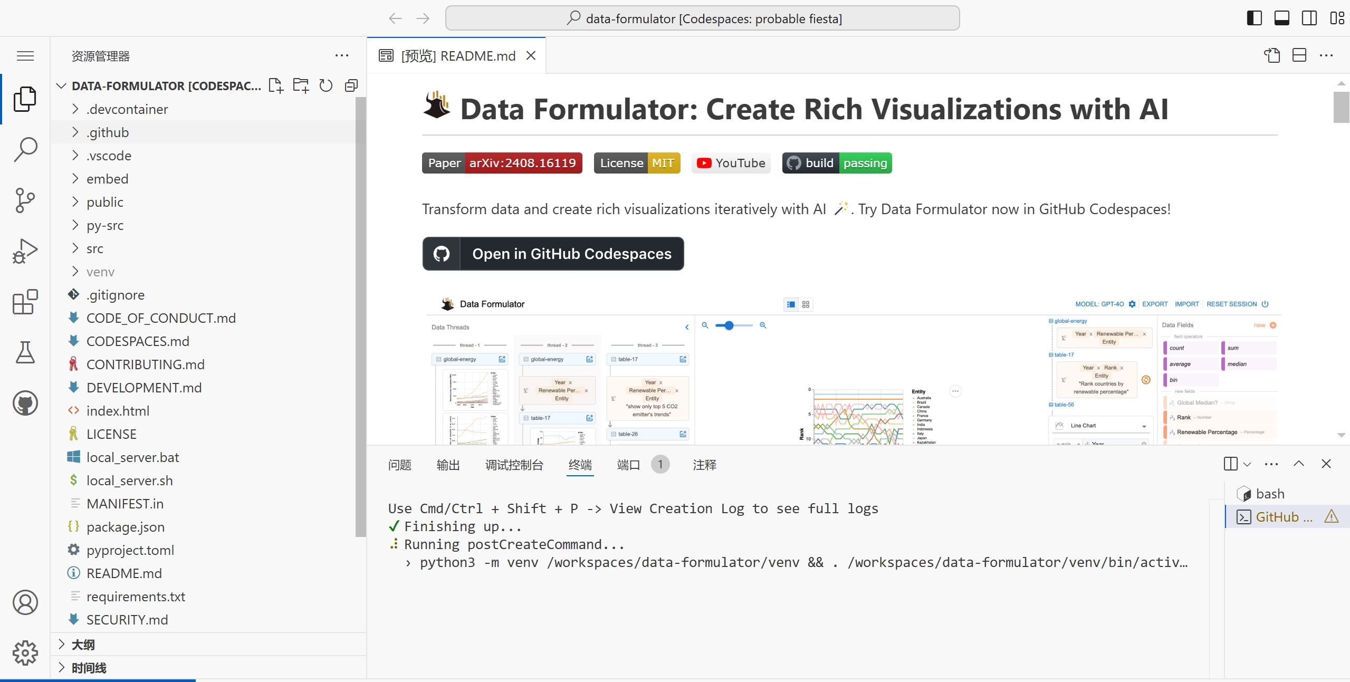This screenshot has height=682, width=1350.
Task: Close the README.md preview tab
Action: click(x=531, y=55)
